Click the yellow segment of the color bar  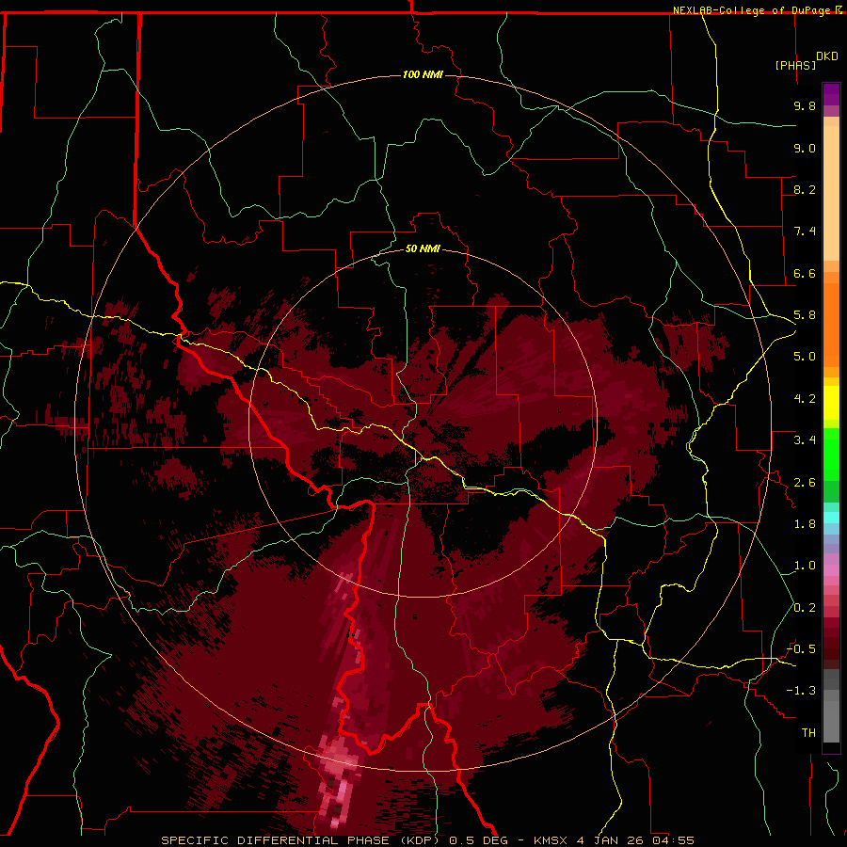coord(831,403)
